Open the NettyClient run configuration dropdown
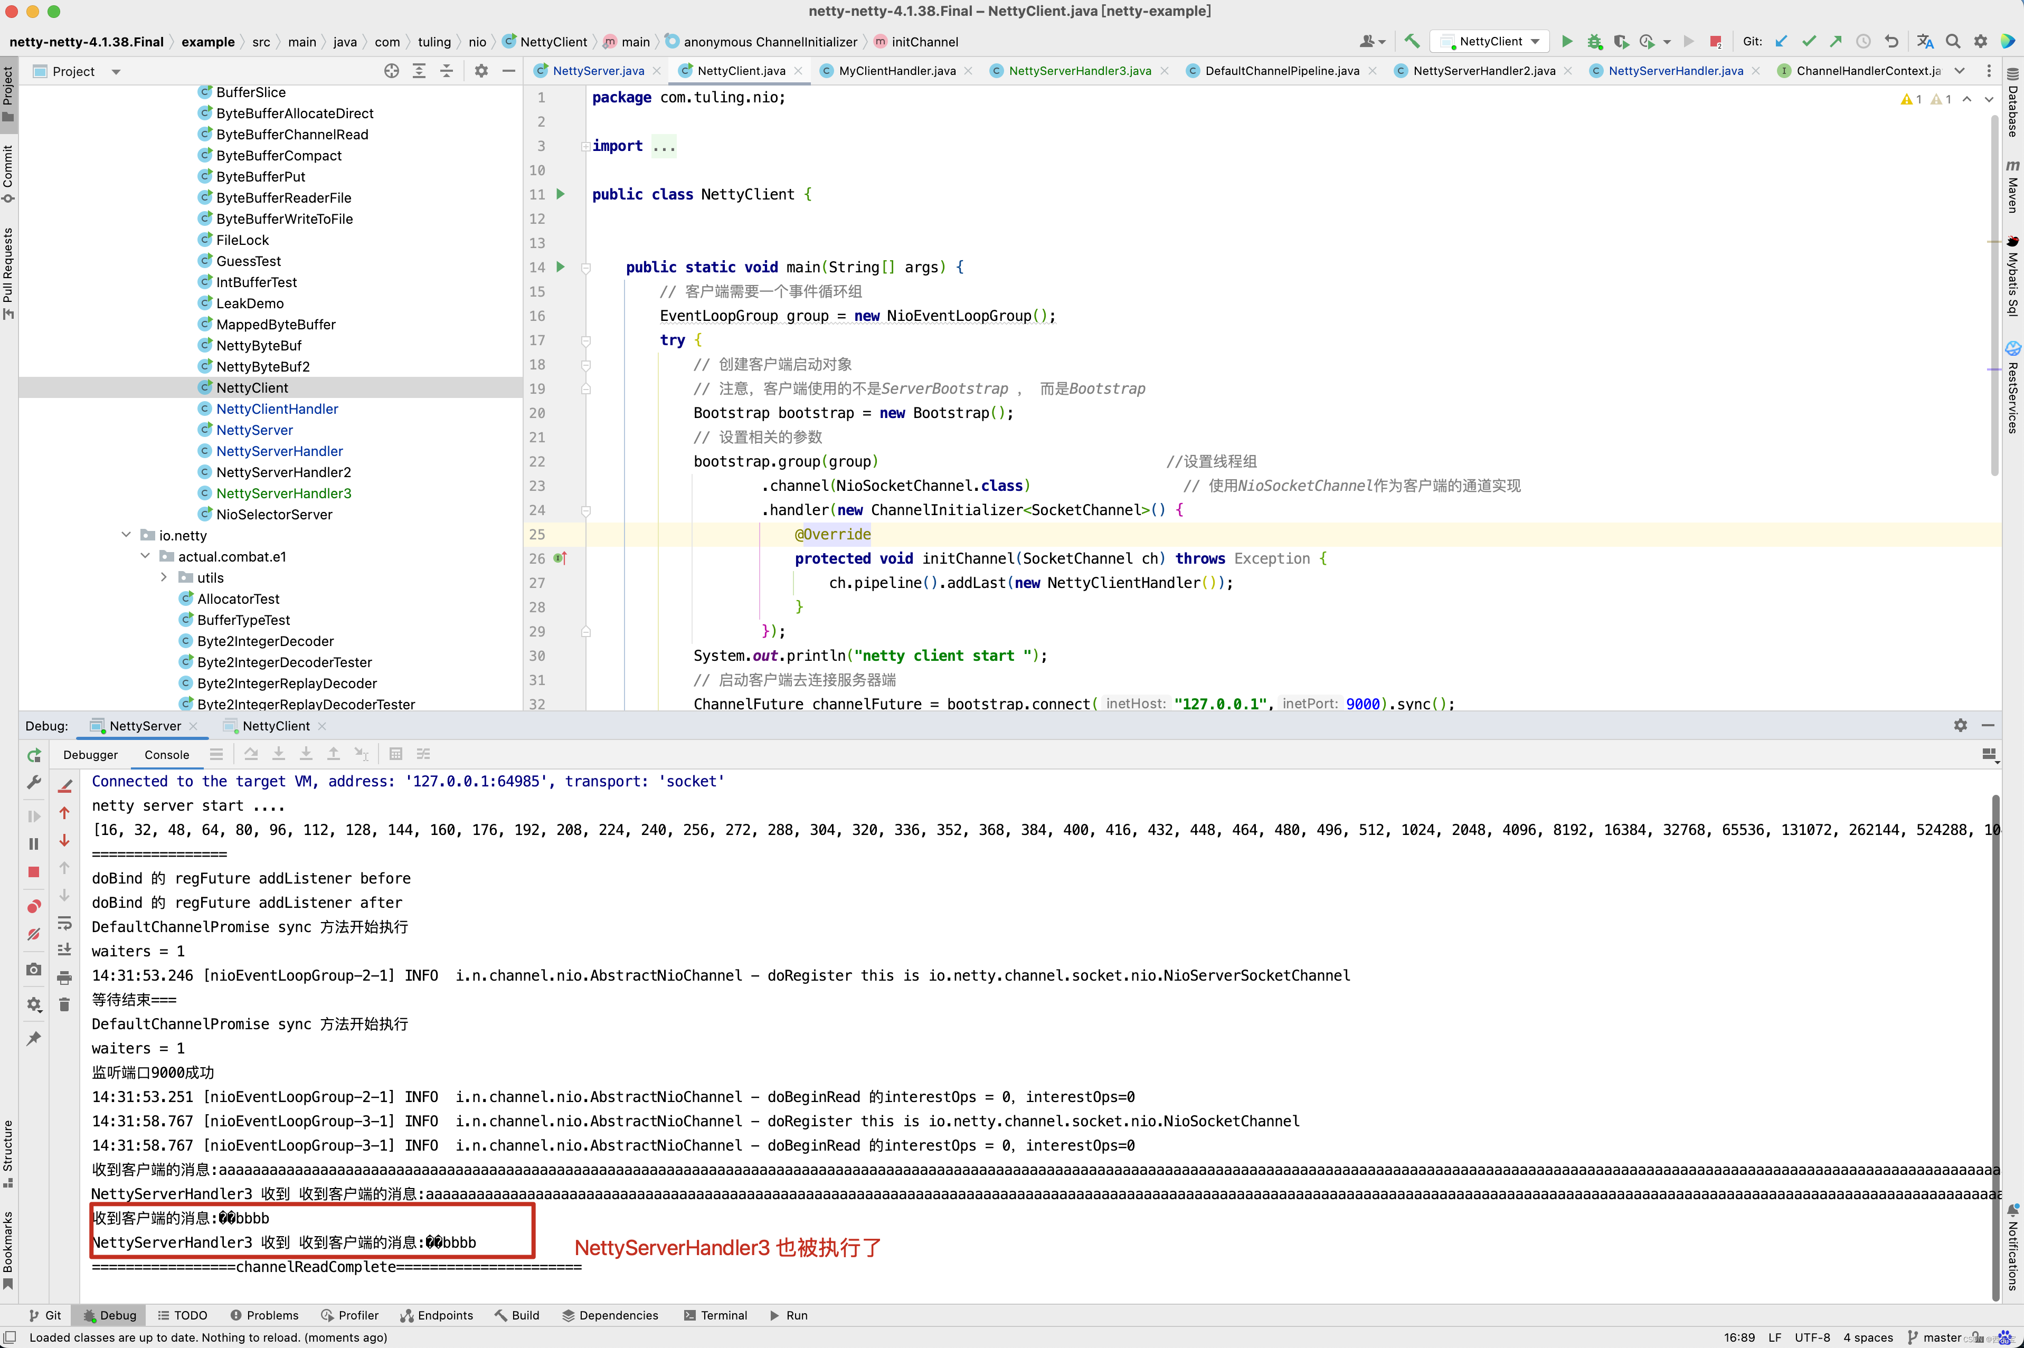This screenshot has height=1348, width=2024. coord(1490,41)
